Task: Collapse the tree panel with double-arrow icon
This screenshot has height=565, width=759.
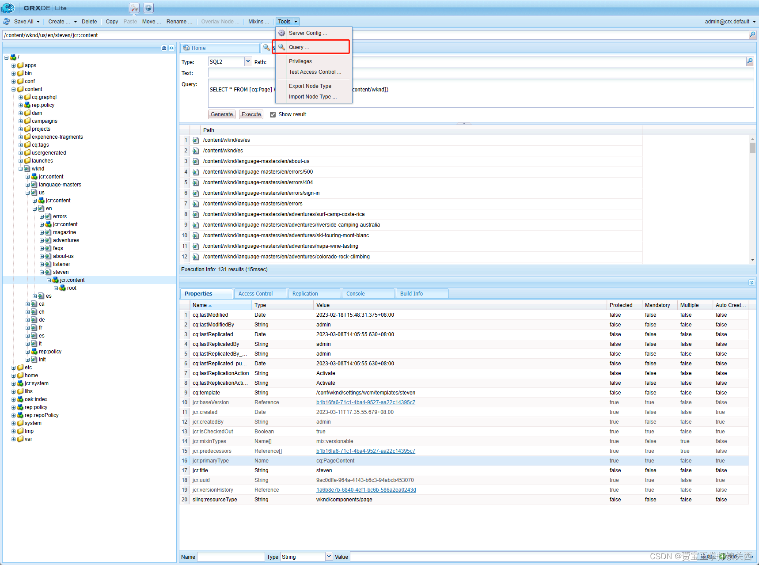Action: pos(171,48)
